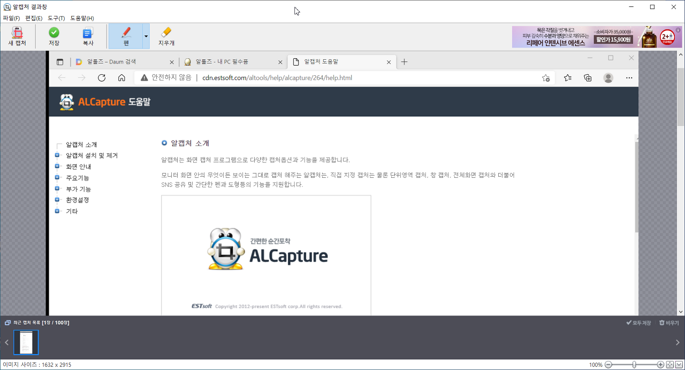This screenshot has width=685, height=370.
Task: Click the zoom slider handle
Action: pos(634,365)
